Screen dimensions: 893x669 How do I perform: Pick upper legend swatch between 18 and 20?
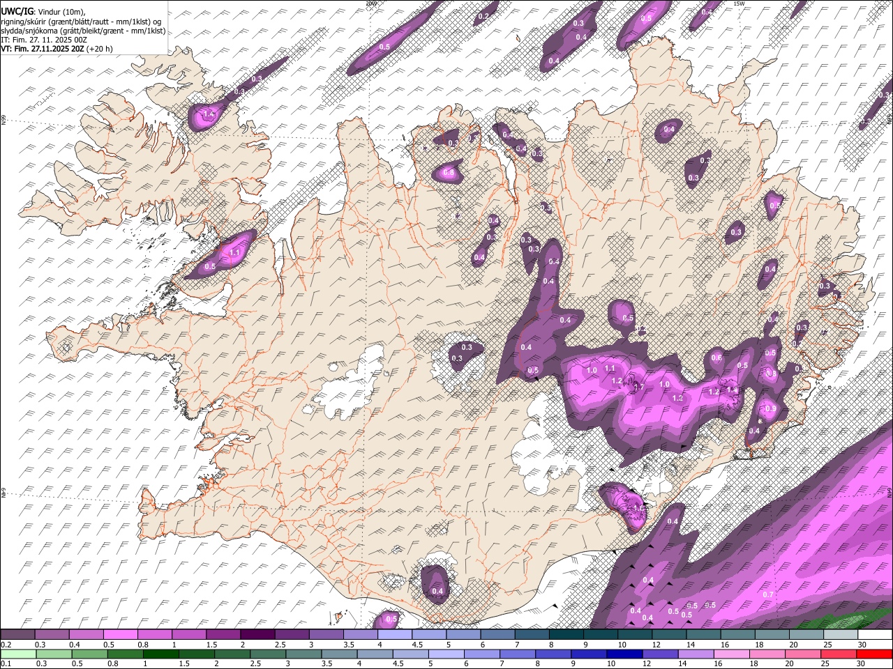[772, 635]
